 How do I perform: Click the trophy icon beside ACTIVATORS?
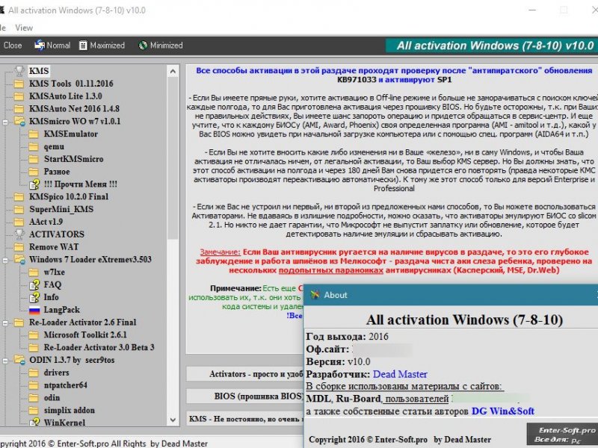19,234
